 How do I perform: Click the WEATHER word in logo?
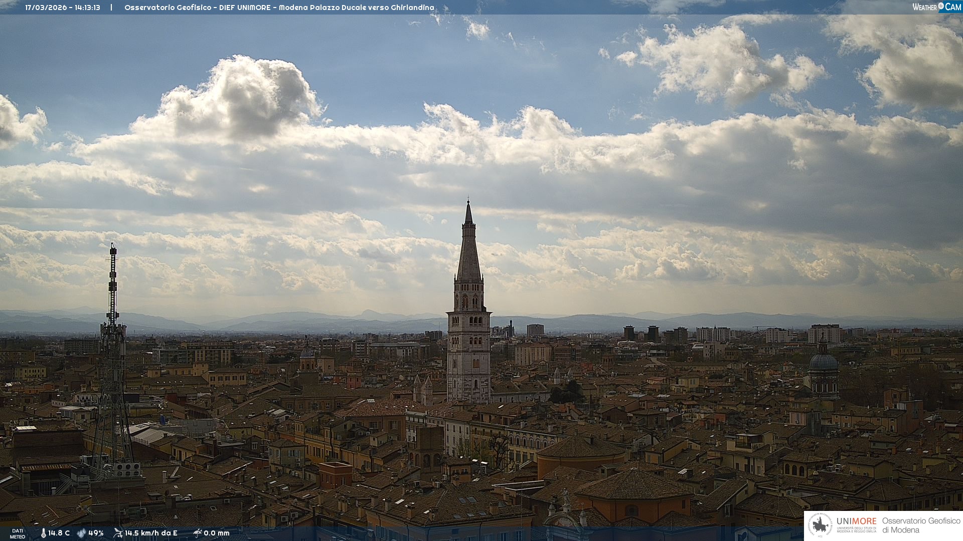(x=924, y=7)
